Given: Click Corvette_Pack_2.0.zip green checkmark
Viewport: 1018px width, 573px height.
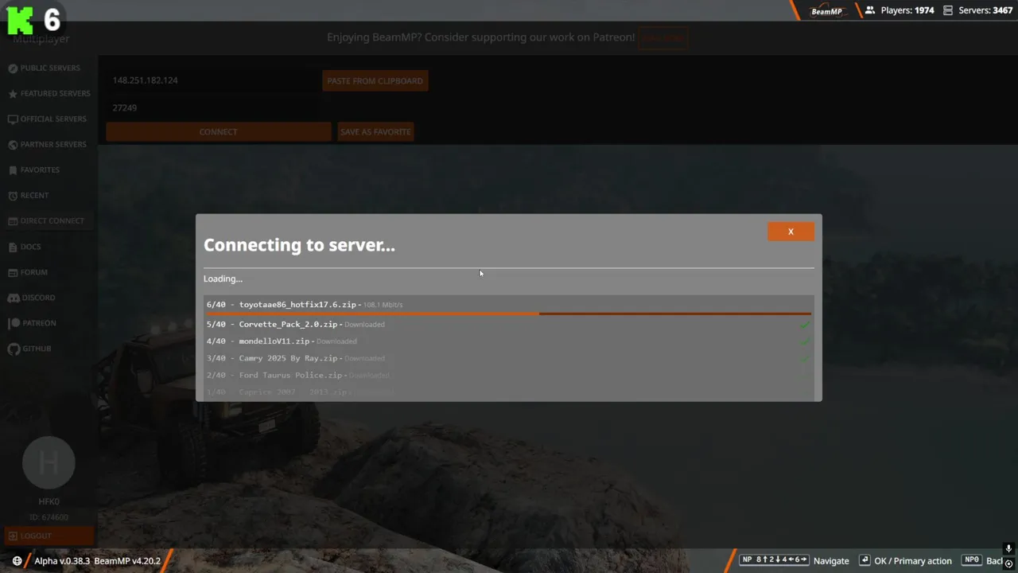Looking at the screenshot, I should click(805, 324).
